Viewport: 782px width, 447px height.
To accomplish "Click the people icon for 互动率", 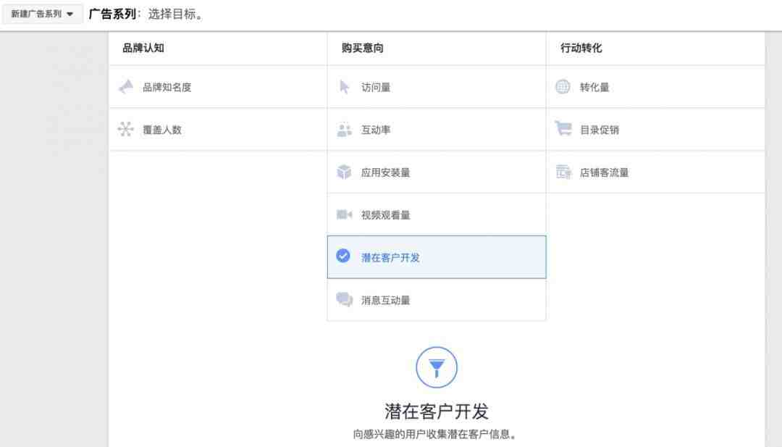I will click(344, 130).
